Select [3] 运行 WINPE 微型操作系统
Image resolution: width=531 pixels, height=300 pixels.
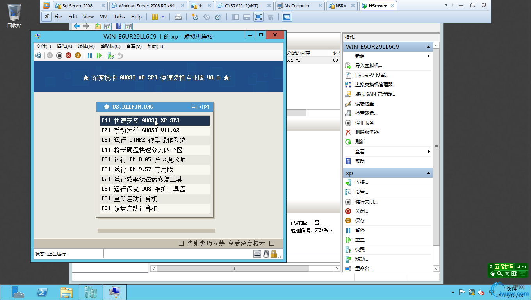pyautogui.click(x=155, y=140)
